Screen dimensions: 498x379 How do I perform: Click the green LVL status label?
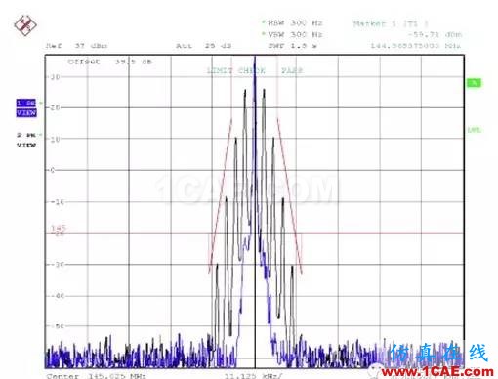click(474, 130)
